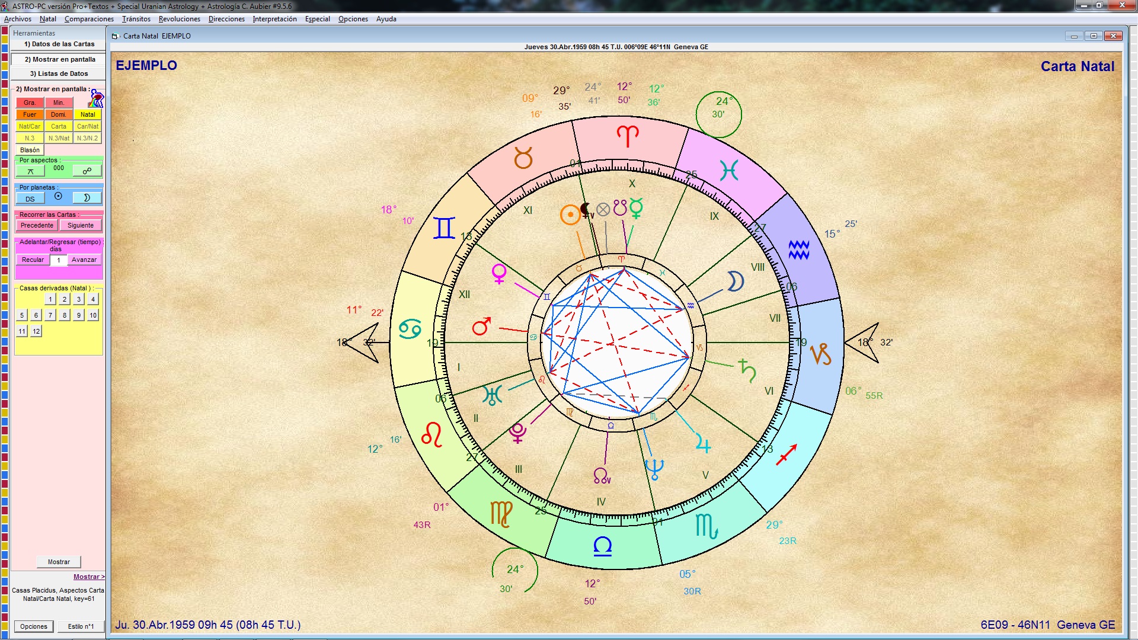1138x640 pixels.
Task: Click the Aries sign on zodiac wheel
Action: point(628,136)
